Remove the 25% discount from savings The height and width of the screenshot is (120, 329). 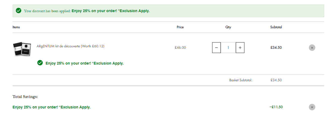click(312, 107)
